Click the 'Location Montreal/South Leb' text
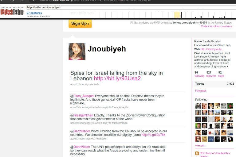Screen dimensions: 236x157 tap(212, 45)
